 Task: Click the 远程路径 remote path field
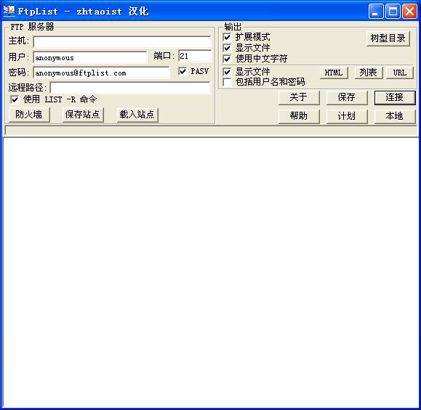[x=130, y=88]
